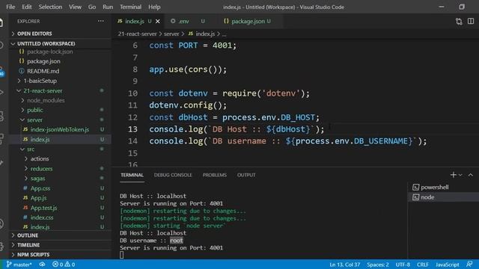Select the node terminal instance
Image resolution: width=479 pixels, height=269 pixels.
coord(444,197)
